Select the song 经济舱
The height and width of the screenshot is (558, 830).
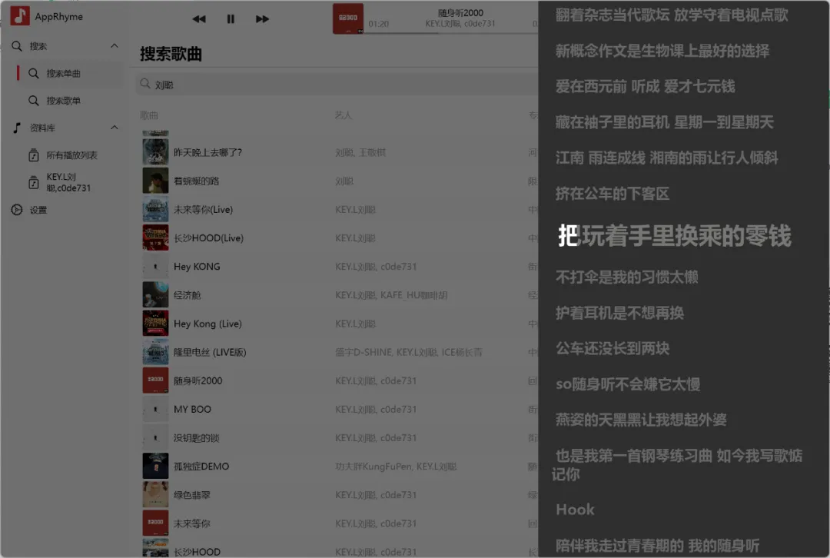pyautogui.click(x=187, y=295)
